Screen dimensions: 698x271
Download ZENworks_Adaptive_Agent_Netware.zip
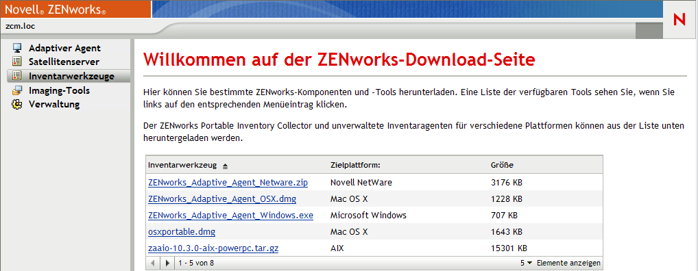pyautogui.click(x=228, y=182)
